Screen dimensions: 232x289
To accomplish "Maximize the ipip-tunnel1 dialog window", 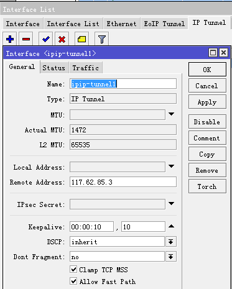I will point(213,53).
